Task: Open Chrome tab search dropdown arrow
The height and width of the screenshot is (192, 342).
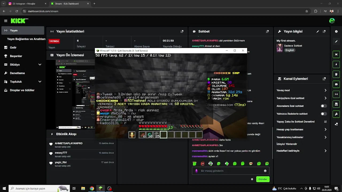Action: [3, 4]
